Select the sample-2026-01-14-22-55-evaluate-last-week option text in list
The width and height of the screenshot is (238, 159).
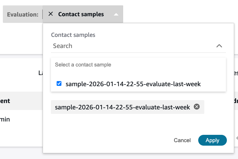[x=133, y=84]
